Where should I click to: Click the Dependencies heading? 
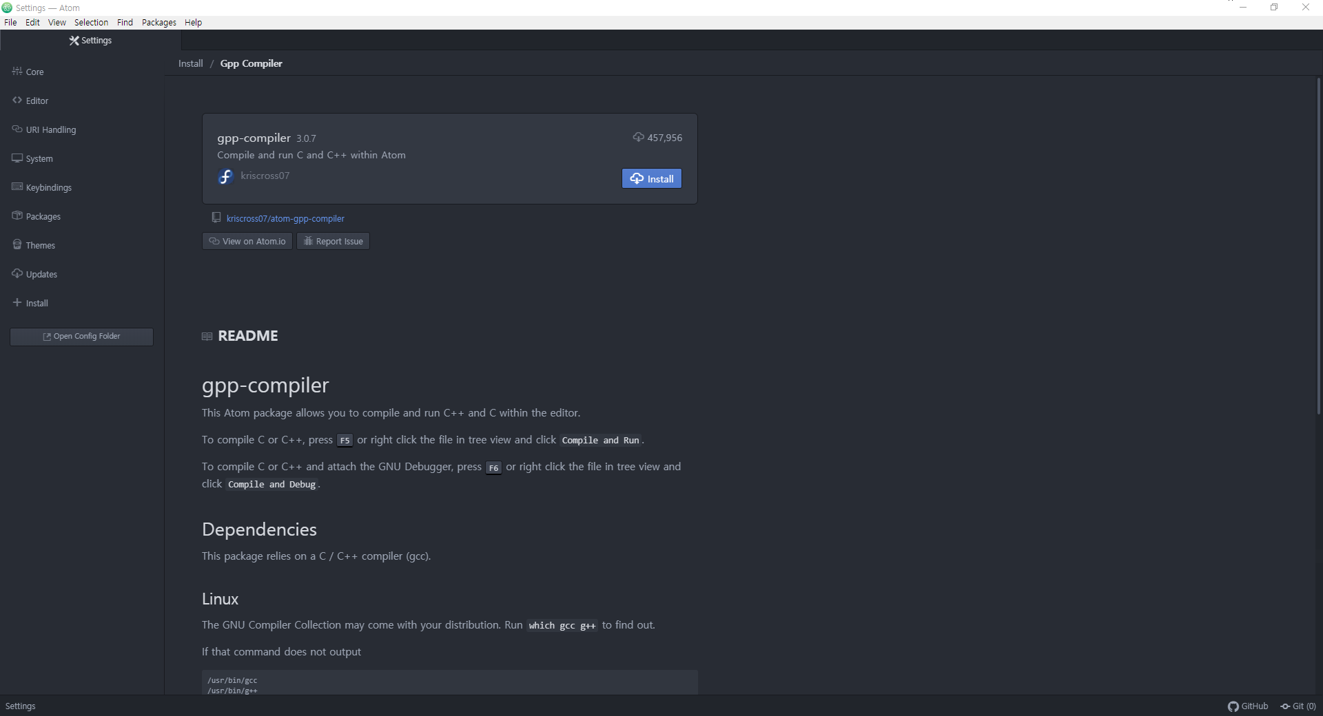(x=260, y=529)
